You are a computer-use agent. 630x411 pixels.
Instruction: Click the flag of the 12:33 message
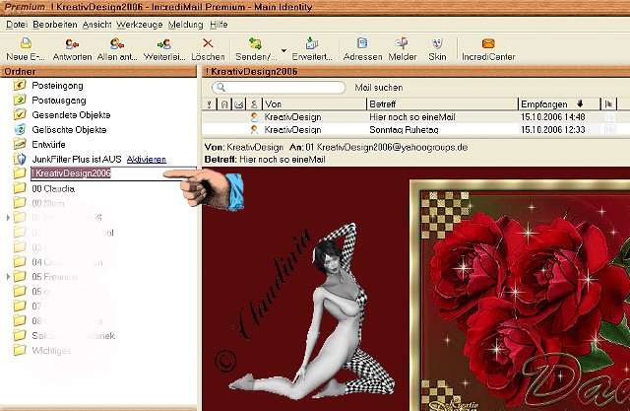click(x=609, y=129)
